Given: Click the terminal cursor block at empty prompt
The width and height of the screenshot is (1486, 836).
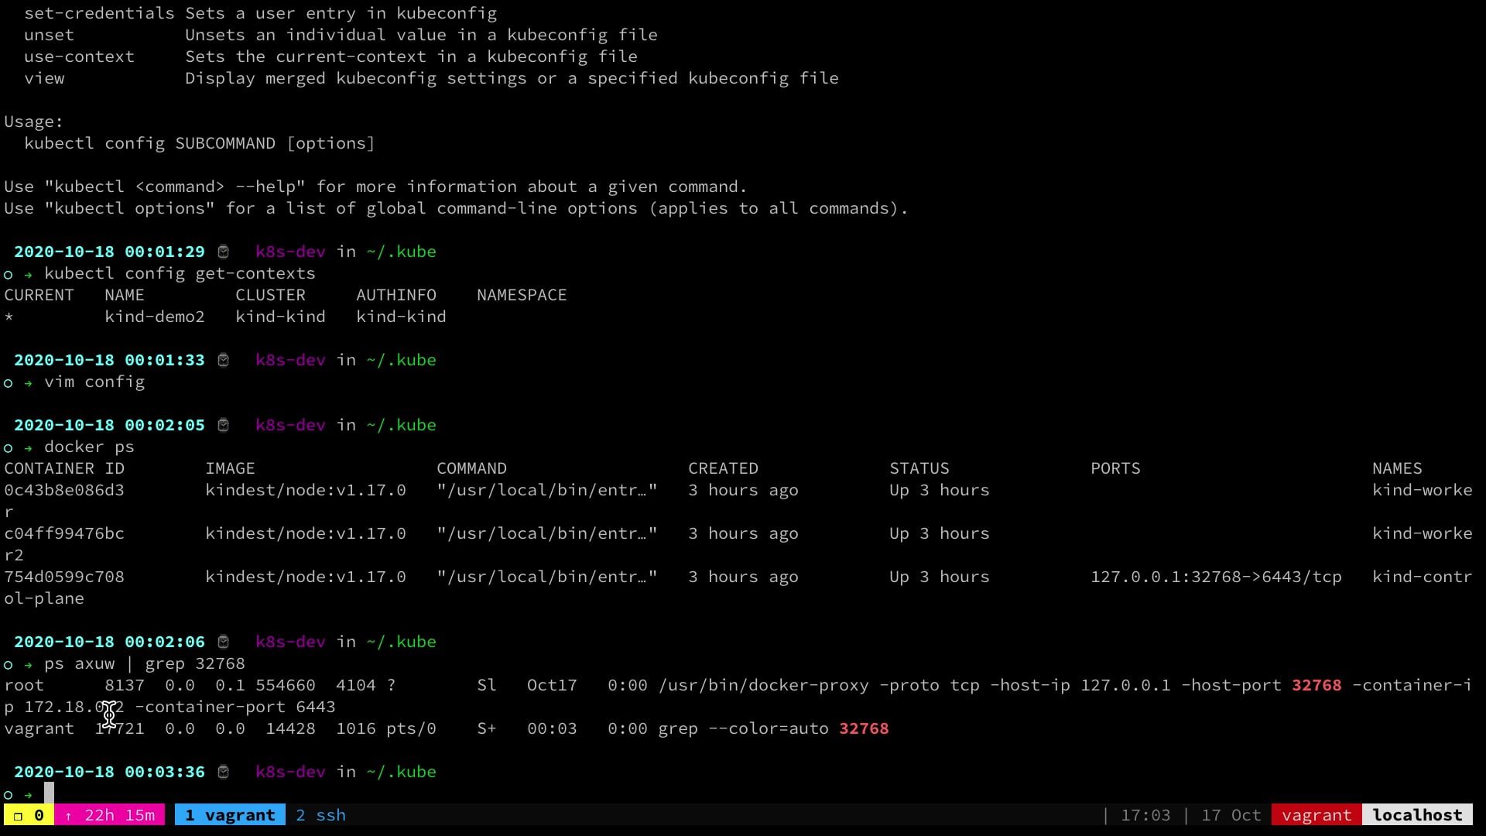Looking at the screenshot, I should (x=49, y=793).
